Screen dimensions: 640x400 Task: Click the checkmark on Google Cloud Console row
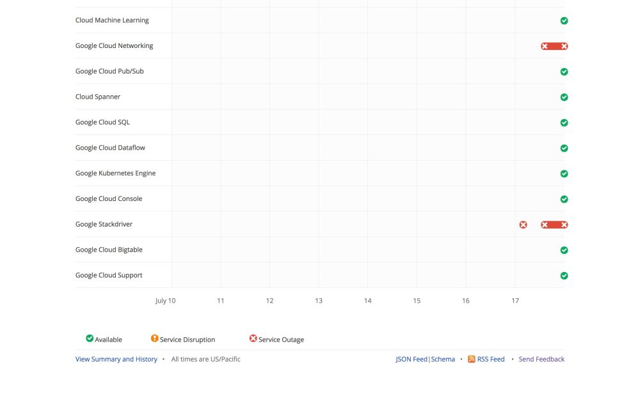[564, 198]
